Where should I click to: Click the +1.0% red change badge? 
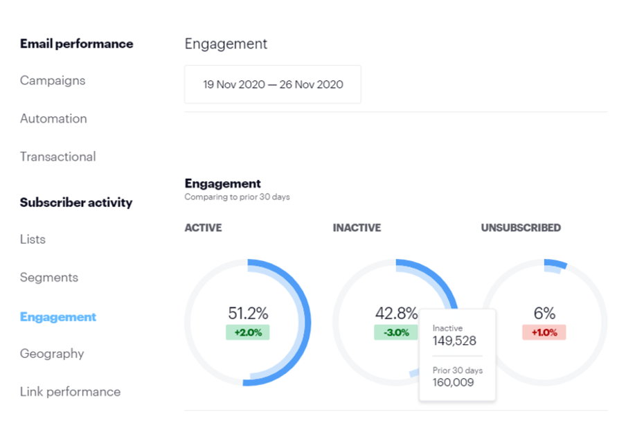(x=544, y=332)
